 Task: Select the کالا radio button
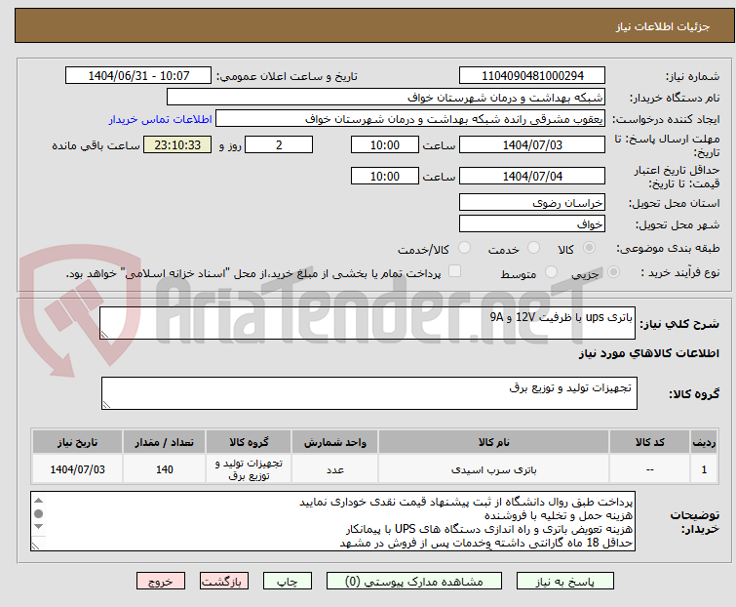coord(589,248)
